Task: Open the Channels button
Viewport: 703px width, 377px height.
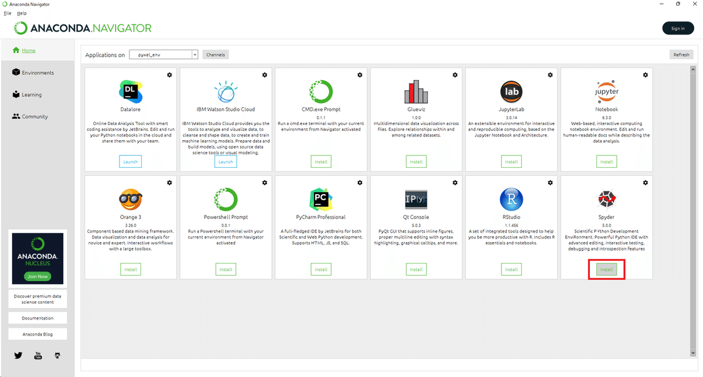Action: coord(216,54)
